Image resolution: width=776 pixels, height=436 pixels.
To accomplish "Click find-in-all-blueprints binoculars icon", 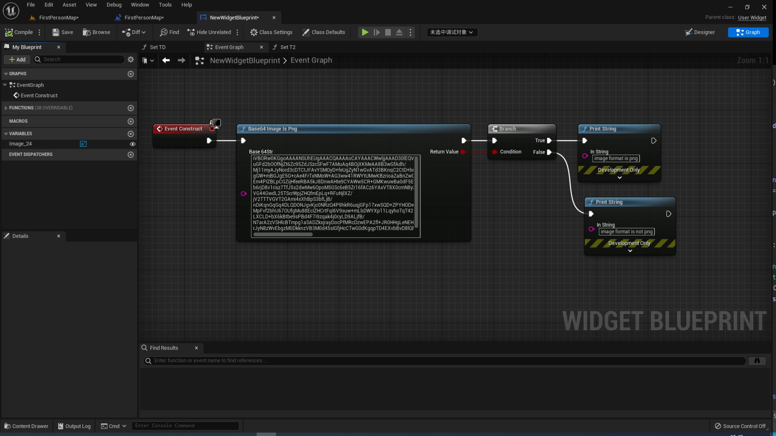I will (757, 361).
